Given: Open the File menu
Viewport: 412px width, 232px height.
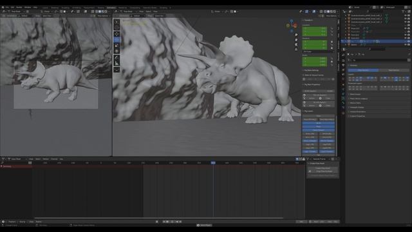Looking at the screenshot, I should [x=7, y=7].
